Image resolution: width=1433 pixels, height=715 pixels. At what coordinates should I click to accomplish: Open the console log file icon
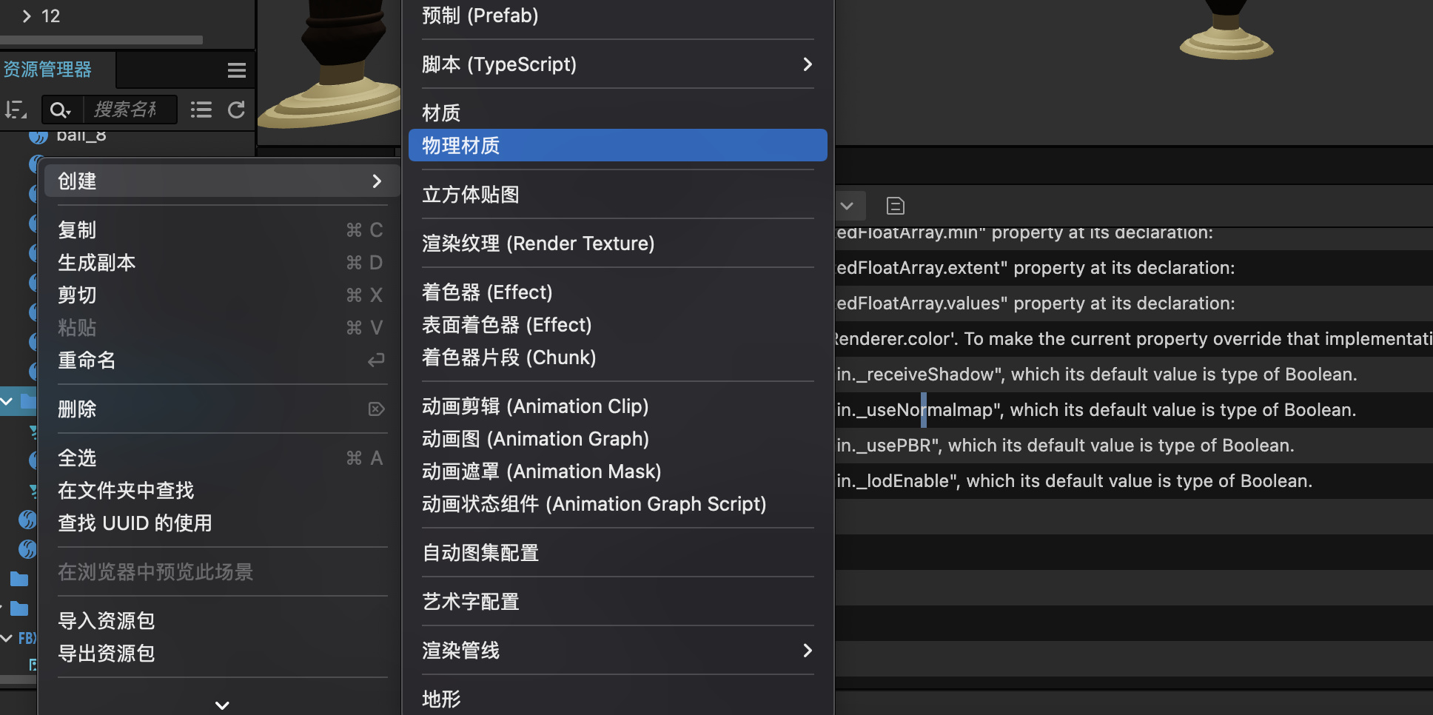tap(895, 206)
